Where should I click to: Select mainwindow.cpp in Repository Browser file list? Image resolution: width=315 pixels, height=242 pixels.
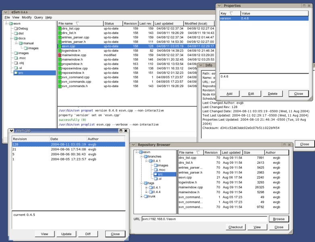233,187
